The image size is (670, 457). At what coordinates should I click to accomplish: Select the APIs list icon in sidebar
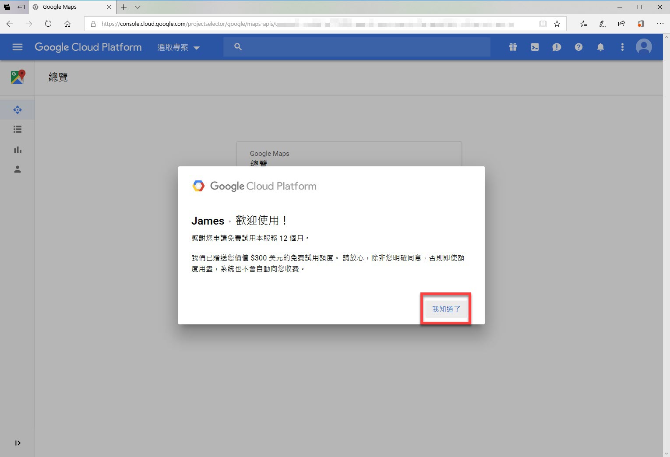[x=18, y=129]
